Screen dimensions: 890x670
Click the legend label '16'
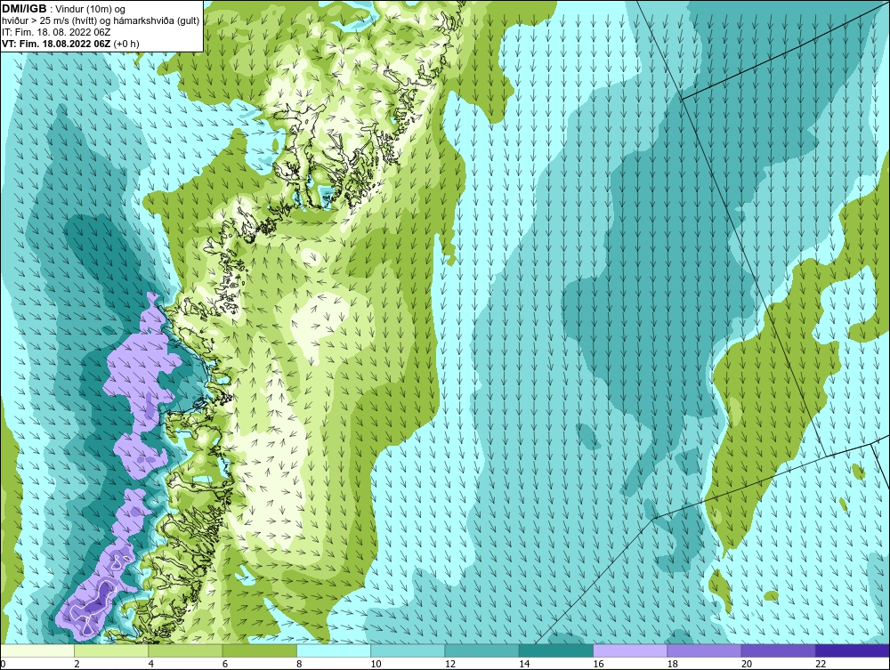click(x=598, y=665)
